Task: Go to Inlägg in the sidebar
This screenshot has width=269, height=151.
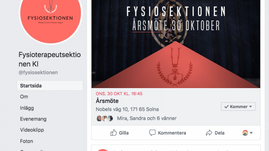Action: 27,108
